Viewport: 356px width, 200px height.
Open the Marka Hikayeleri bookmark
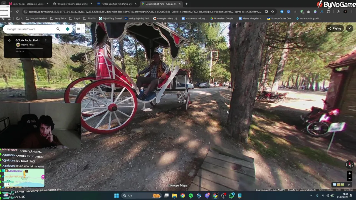250,19
